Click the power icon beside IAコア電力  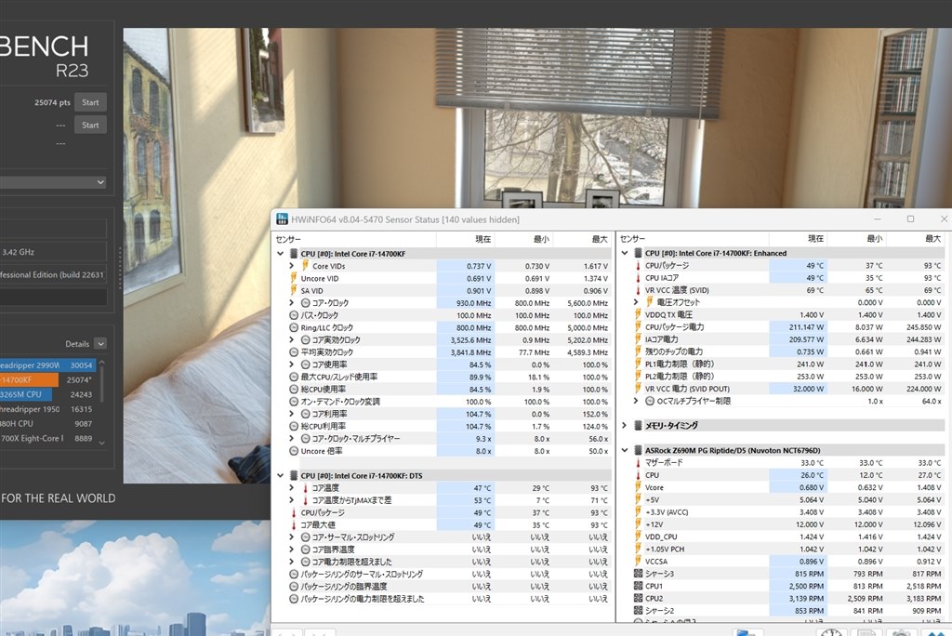tap(638, 339)
